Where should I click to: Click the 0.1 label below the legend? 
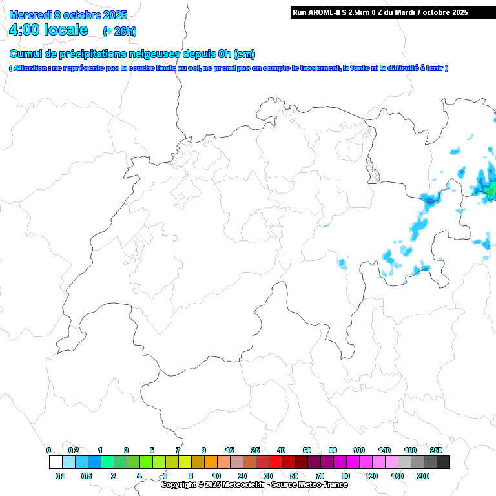coord(61,476)
